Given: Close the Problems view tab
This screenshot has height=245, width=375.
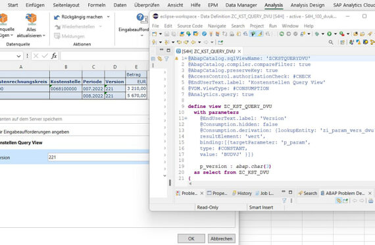Looking at the screenshot, I should point(202,193).
